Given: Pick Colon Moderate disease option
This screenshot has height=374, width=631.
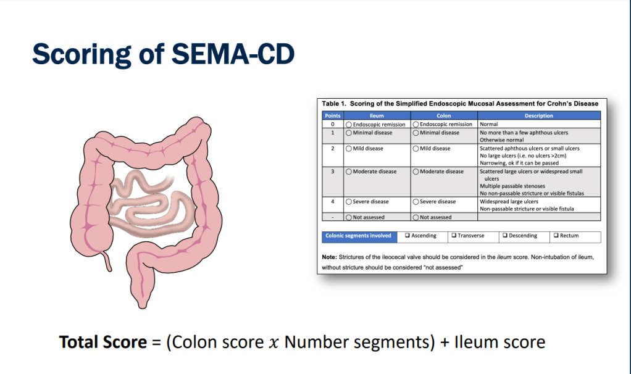Looking at the screenshot, I should click(x=416, y=172).
